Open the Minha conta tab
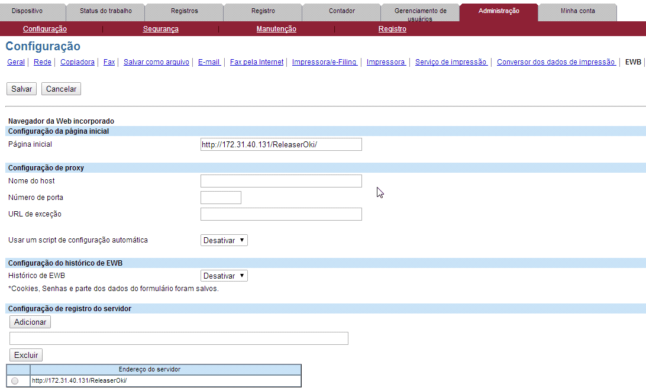 (x=577, y=11)
